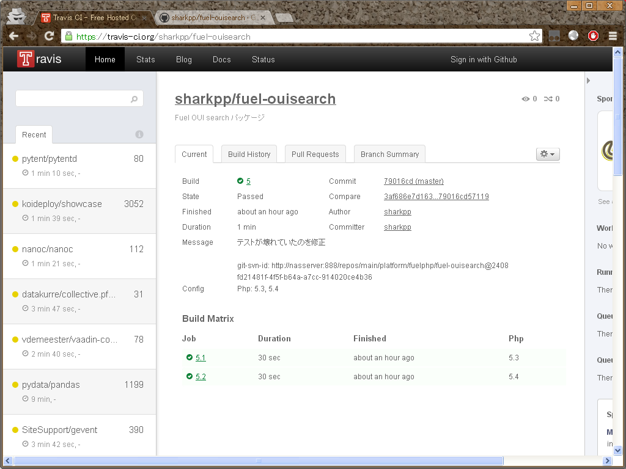Click the yellow status dot for nanoc/nanoc
Image resolution: width=626 pixels, height=469 pixels.
coord(15,249)
